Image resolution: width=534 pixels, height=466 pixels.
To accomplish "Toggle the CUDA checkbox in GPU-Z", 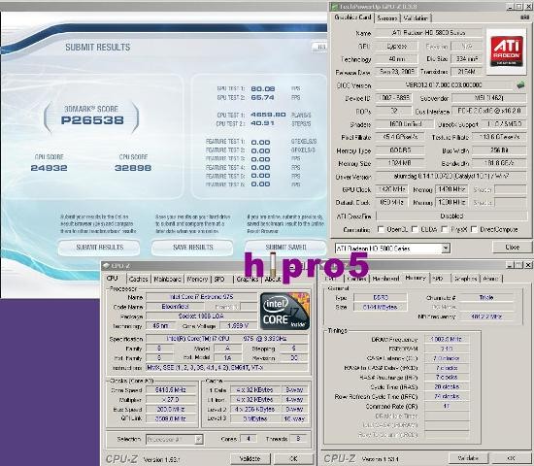I will pos(415,229).
